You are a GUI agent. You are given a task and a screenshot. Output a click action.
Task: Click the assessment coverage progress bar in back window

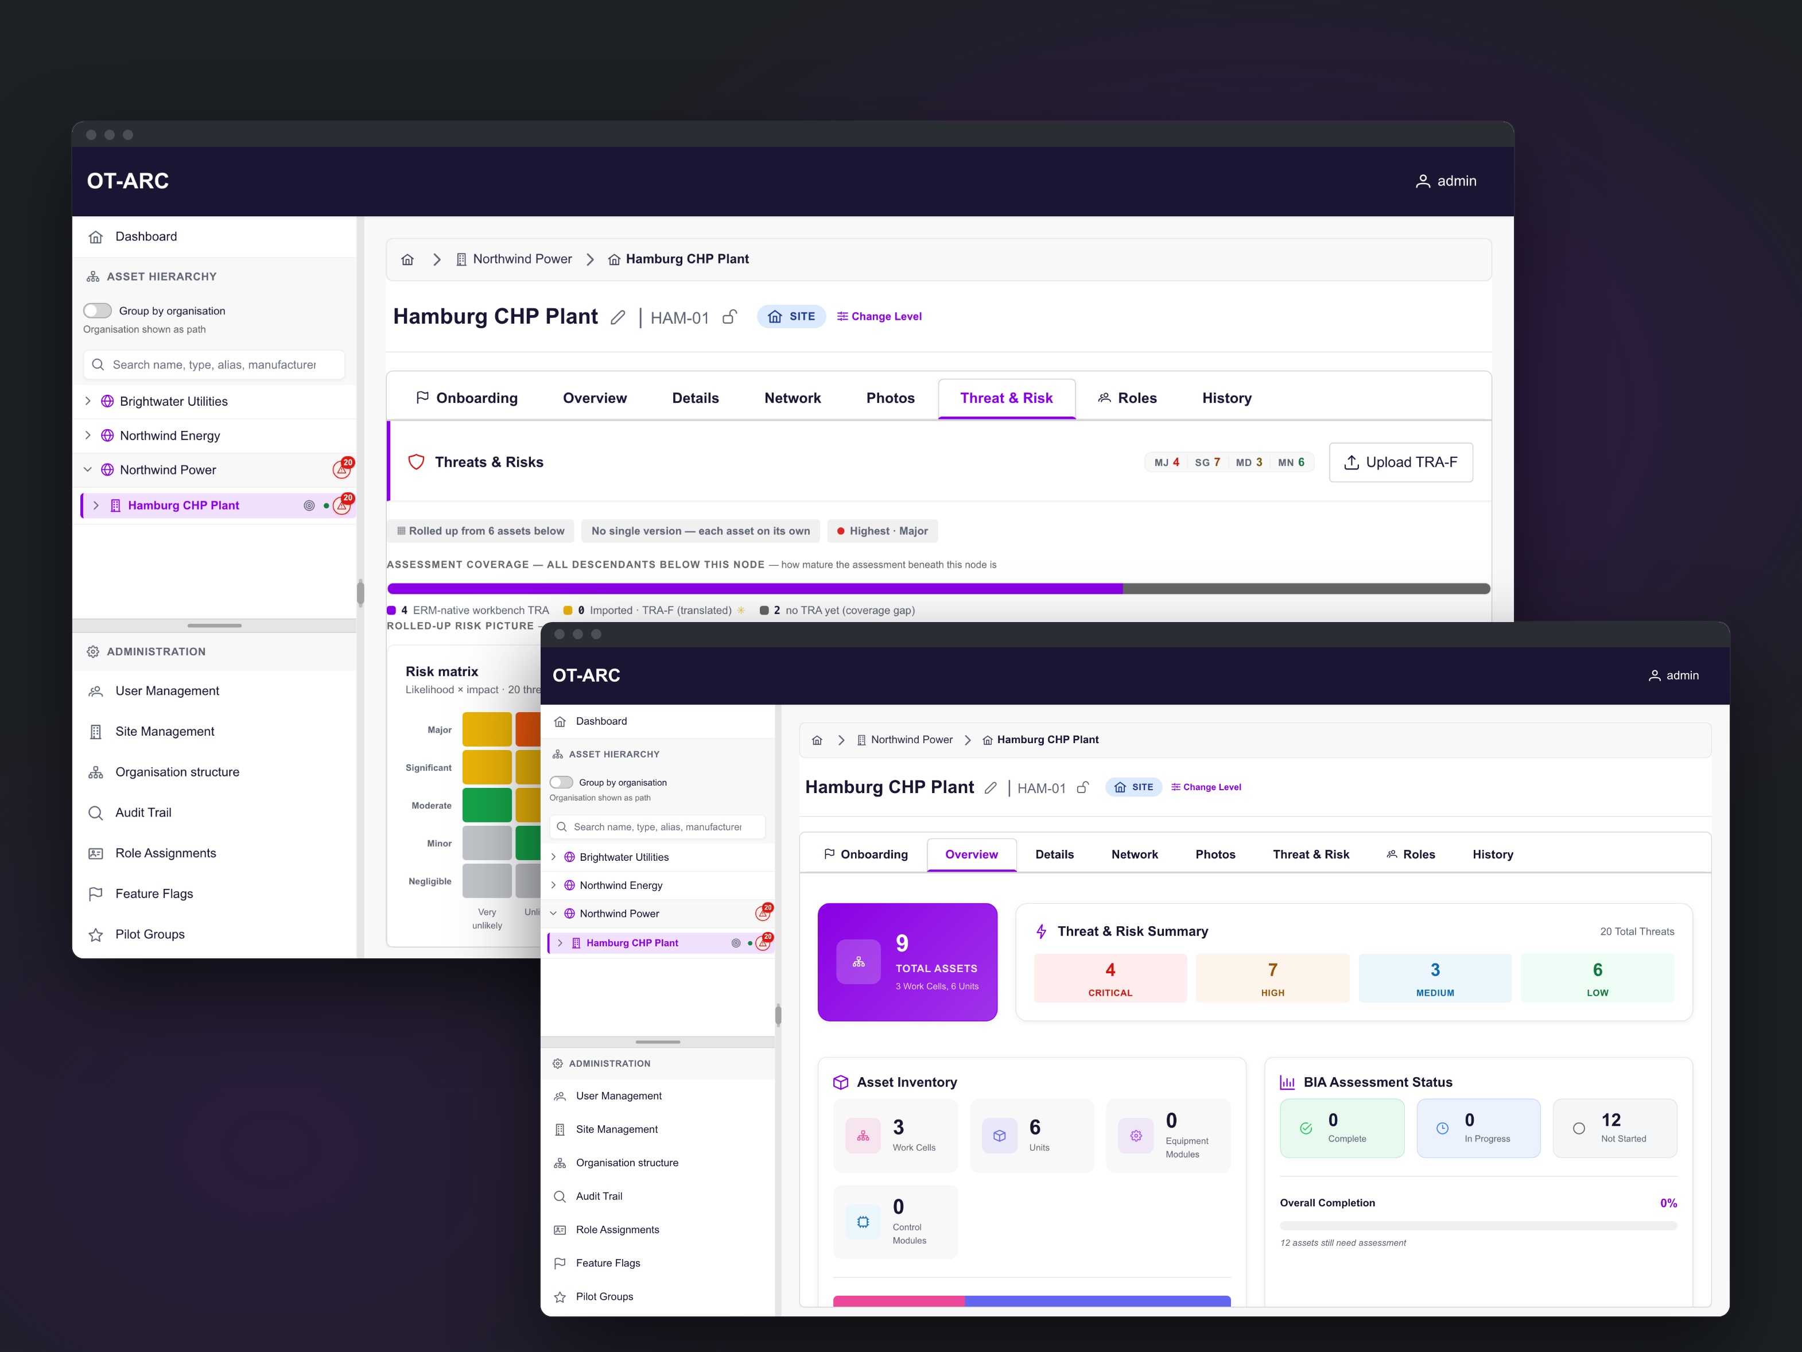coord(938,588)
